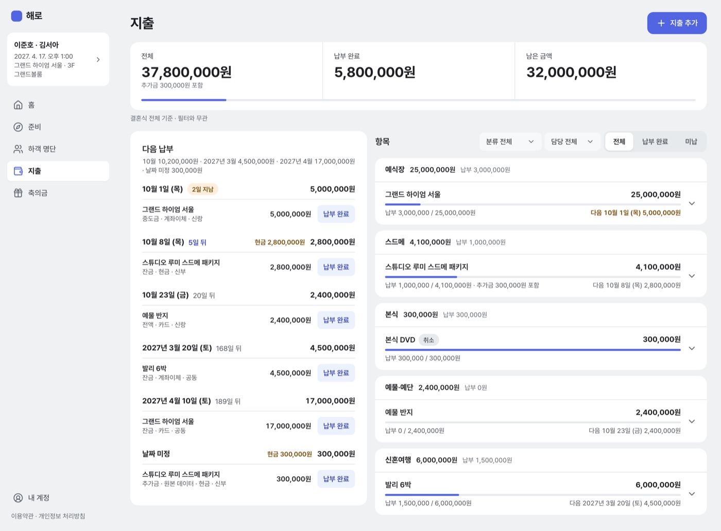The image size is (721, 531).
Task: Expand the 예물 반지 item row
Action: click(541, 421)
